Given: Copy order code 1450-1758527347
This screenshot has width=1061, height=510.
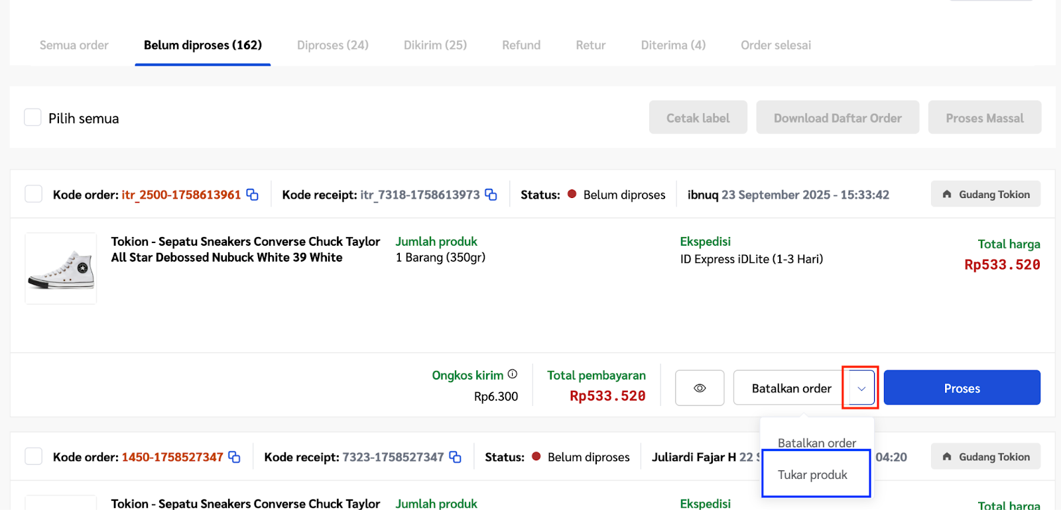Looking at the screenshot, I should pos(234,457).
